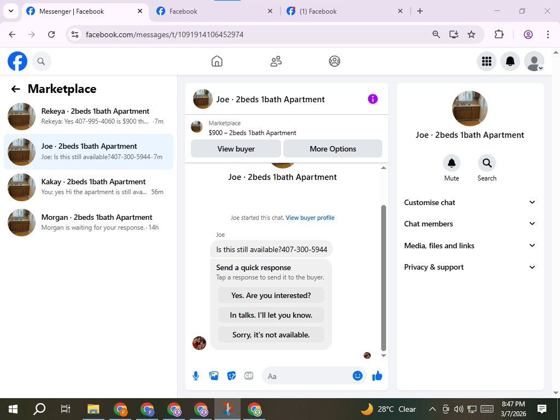Switch to the second Facebook tab

[214, 11]
